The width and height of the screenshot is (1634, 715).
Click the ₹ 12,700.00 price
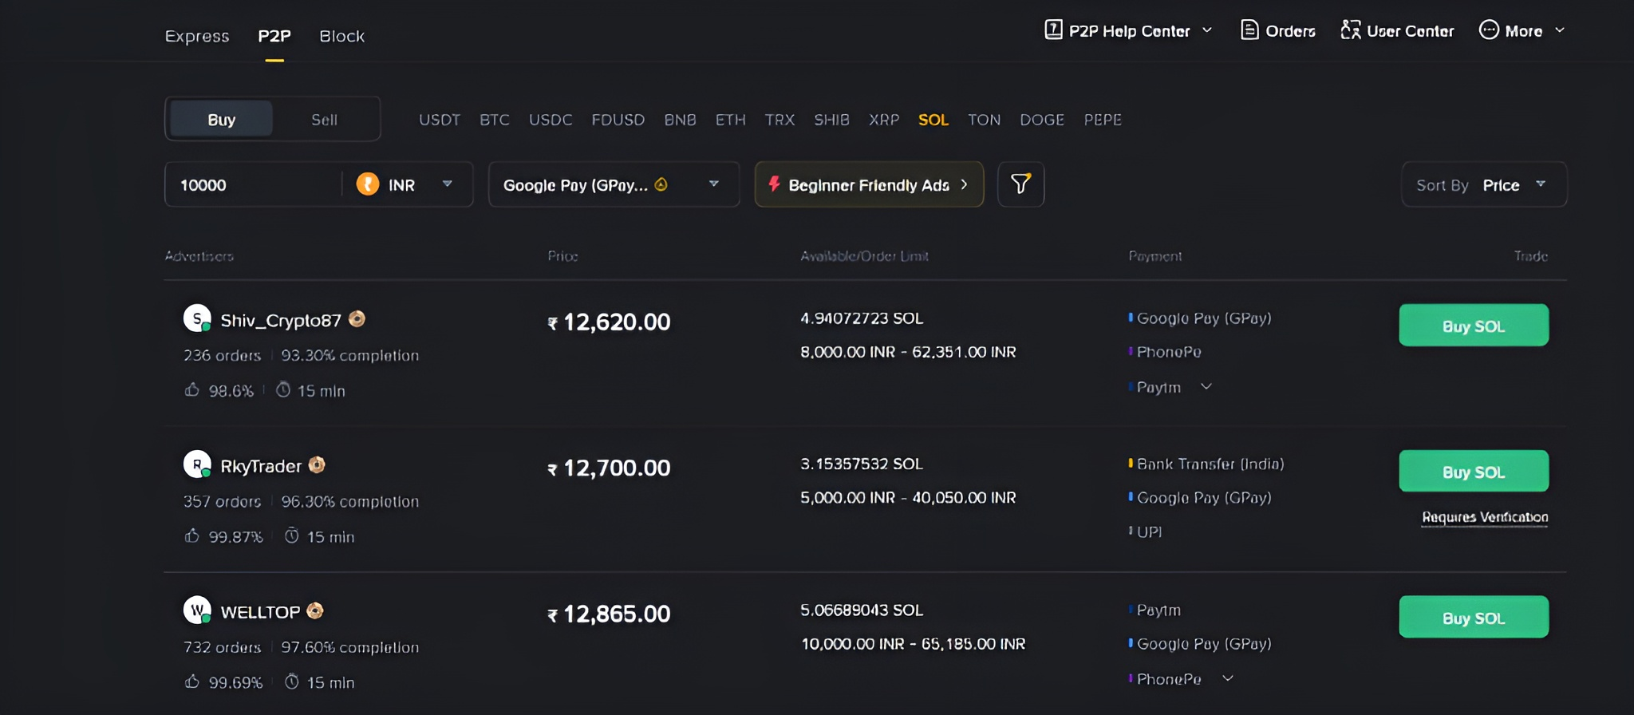point(609,468)
